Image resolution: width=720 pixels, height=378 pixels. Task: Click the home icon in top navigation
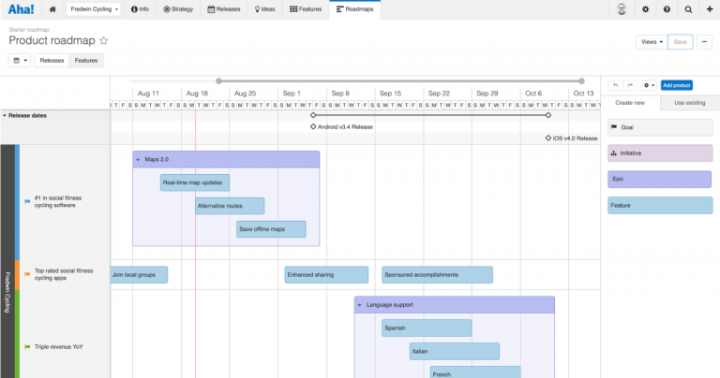pos(52,9)
